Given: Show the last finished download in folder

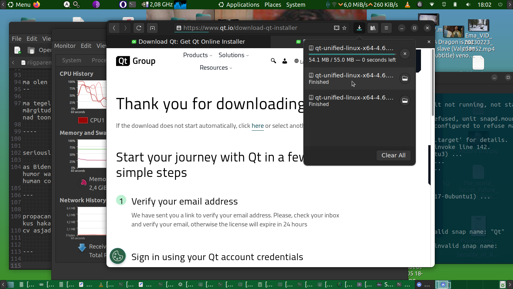Looking at the screenshot, I should [405, 101].
